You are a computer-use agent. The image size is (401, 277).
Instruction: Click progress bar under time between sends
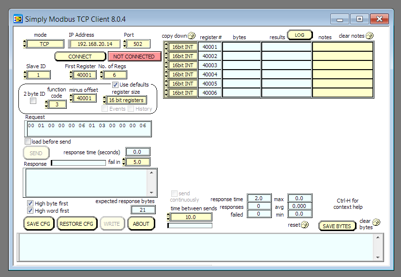pos(190,225)
